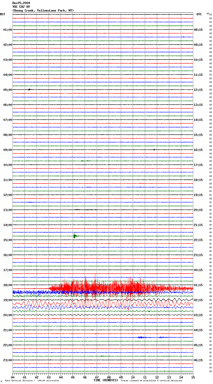This screenshot has height=384, width=213.
Task: Click the 18:00 MST time label
Action: point(8,285)
